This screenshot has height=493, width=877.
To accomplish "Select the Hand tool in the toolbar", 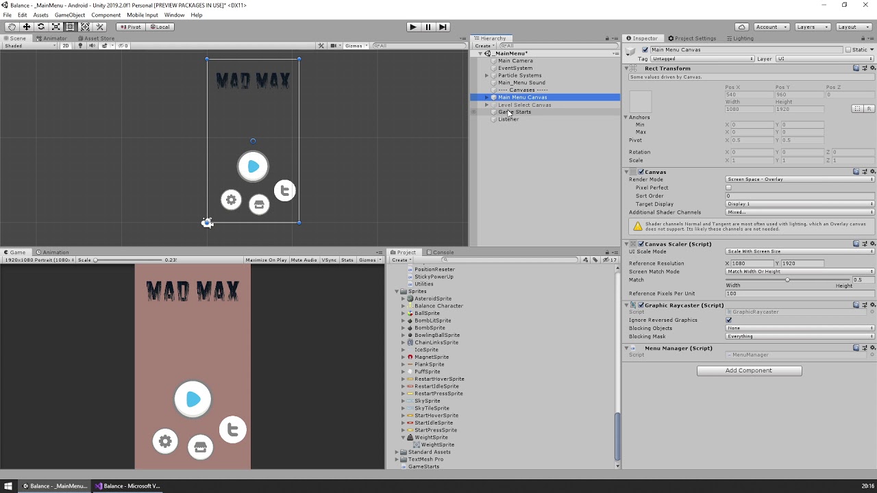I will click(12, 27).
